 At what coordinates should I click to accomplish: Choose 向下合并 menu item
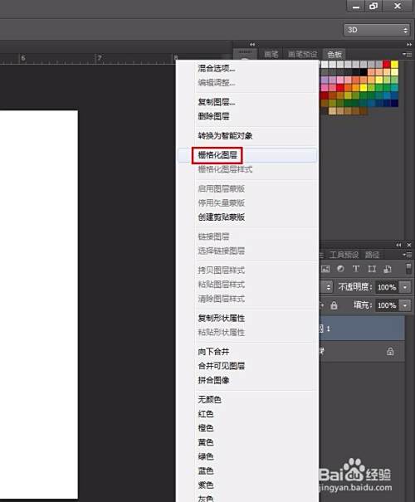click(x=247, y=352)
